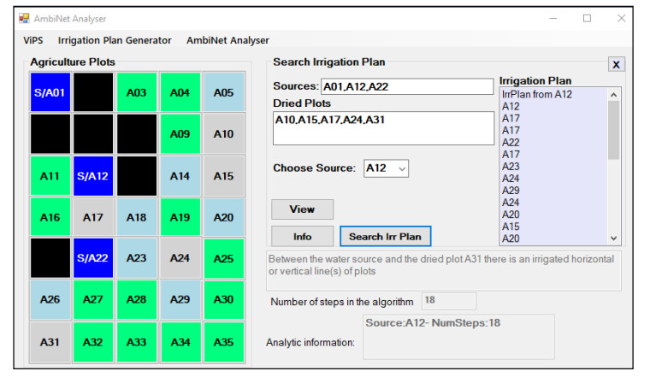This screenshot has height=383, width=650.
Task: Select green plot tile A03
Action: click(x=137, y=92)
